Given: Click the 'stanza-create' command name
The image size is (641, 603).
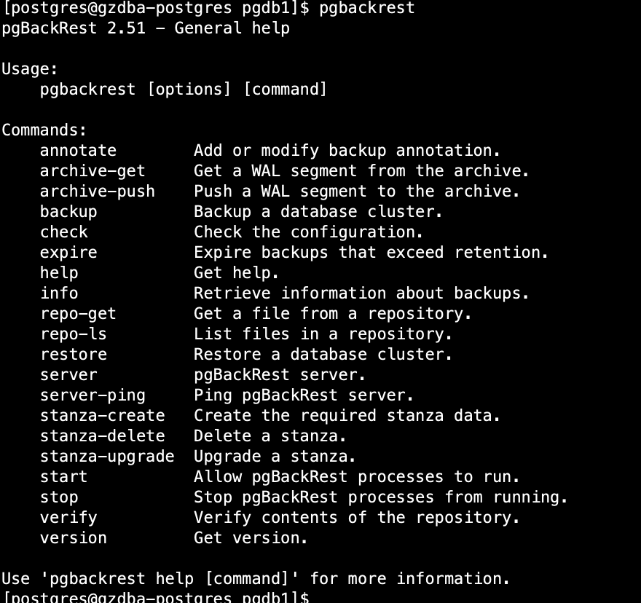Looking at the screenshot, I should coord(102,416).
